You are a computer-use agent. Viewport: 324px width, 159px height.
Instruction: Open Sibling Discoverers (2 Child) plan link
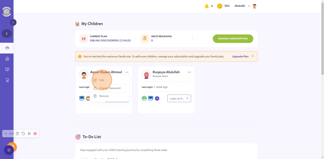pyautogui.click(x=110, y=40)
